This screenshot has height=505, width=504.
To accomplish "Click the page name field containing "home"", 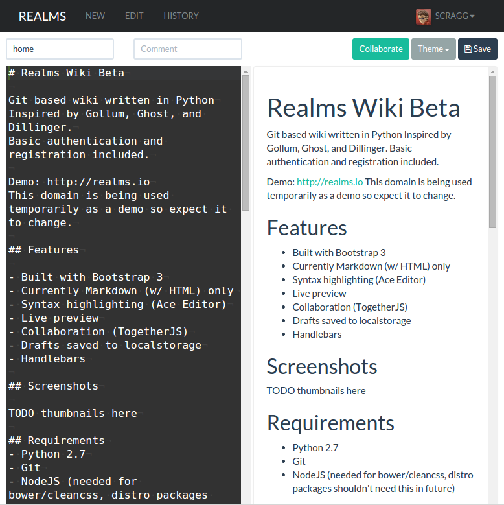I will coord(60,49).
